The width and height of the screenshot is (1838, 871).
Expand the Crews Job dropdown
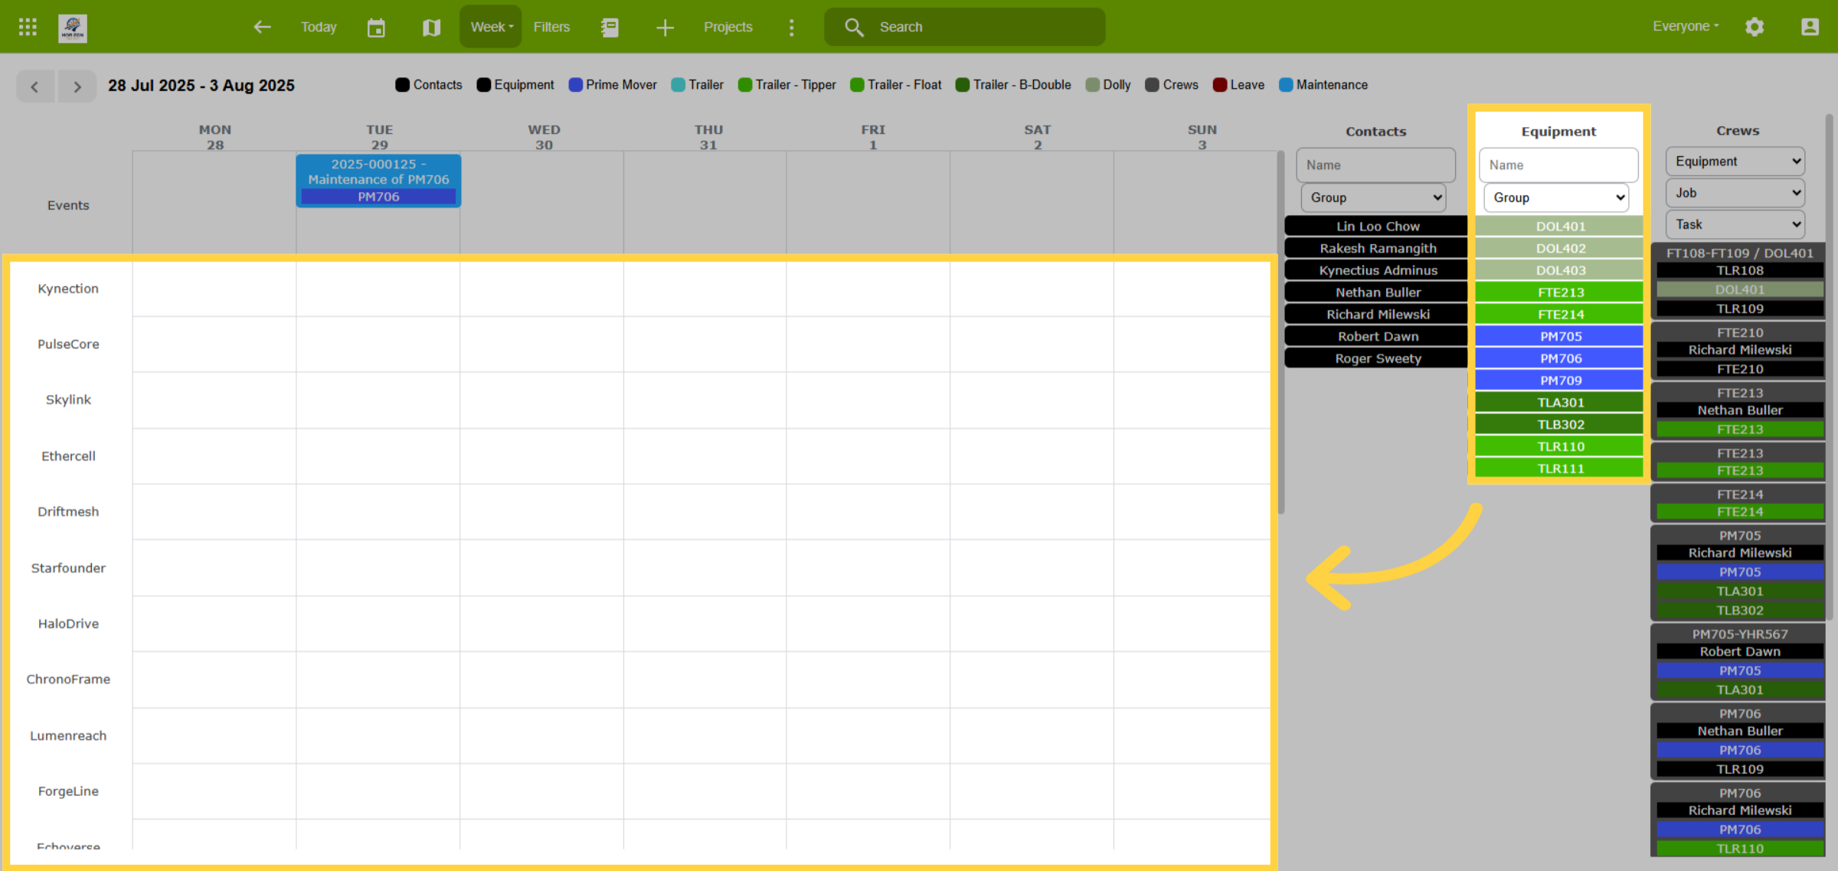[x=1735, y=193]
